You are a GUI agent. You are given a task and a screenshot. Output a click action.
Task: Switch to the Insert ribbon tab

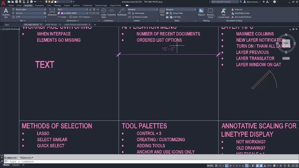(x=19, y=6)
